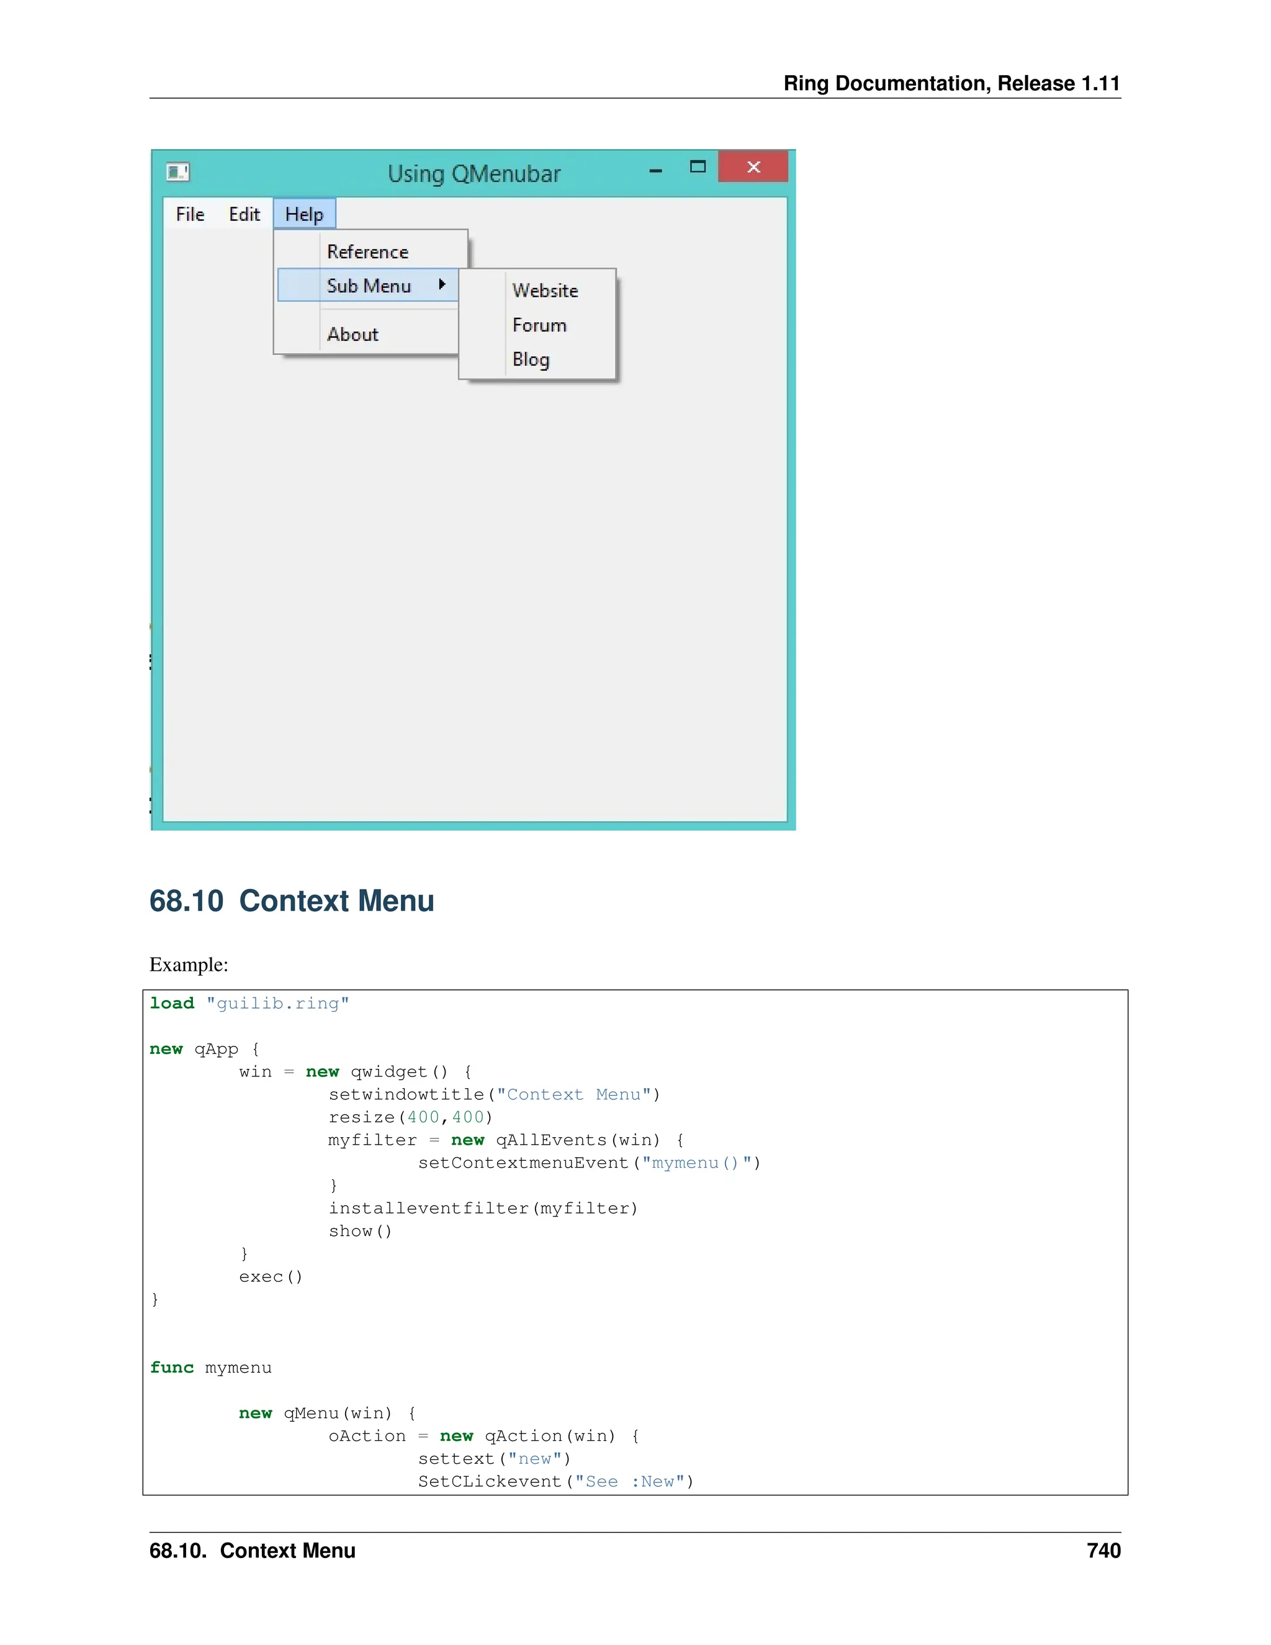
Task: Click the Ring Documentation header text
Action: click(x=951, y=83)
